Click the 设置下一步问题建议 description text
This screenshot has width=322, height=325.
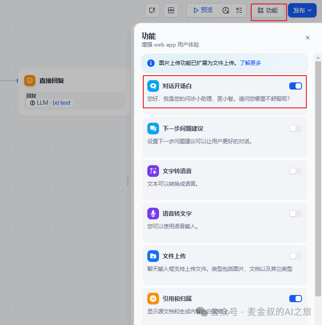(200, 141)
